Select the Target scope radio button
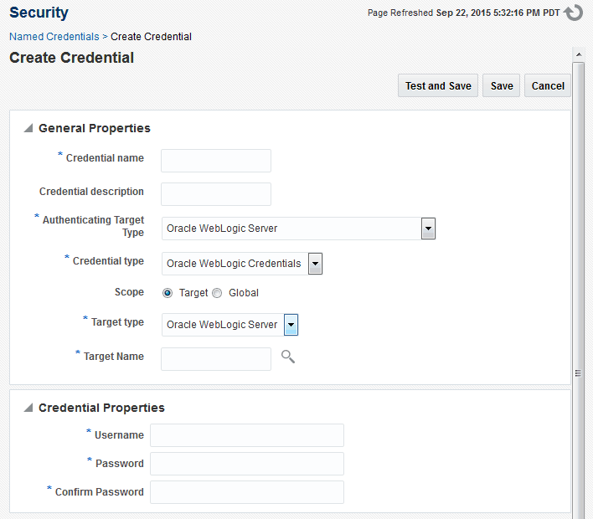 pyautogui.click(x=168, y=293)
